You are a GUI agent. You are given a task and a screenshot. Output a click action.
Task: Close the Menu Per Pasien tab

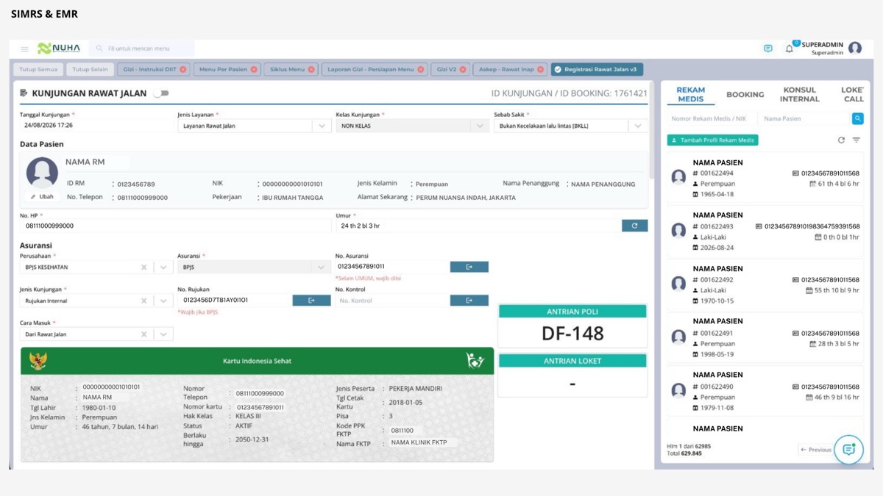[x=254, y=70]
